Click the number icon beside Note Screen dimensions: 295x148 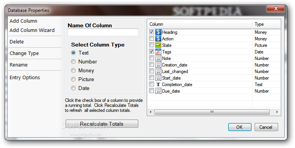point(158,58)
